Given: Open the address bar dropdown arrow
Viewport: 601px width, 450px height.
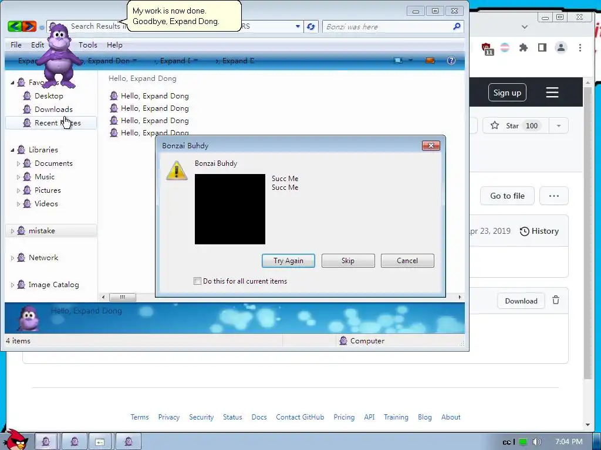Looking at the screenshot, I should coord(298,26).
